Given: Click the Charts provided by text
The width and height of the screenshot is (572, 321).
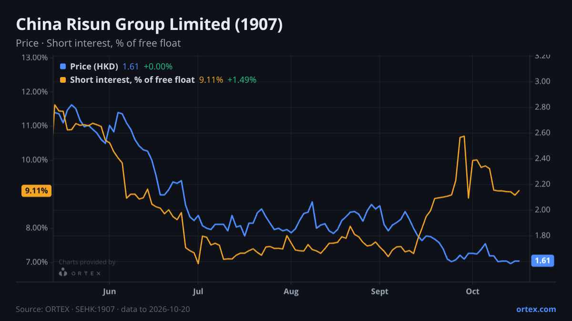Looking at the screenshot, I should click(x=87, y=262).
